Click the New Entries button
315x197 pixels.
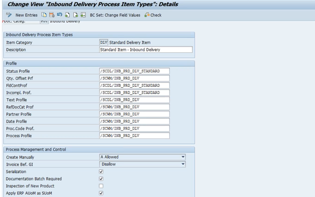26,15
